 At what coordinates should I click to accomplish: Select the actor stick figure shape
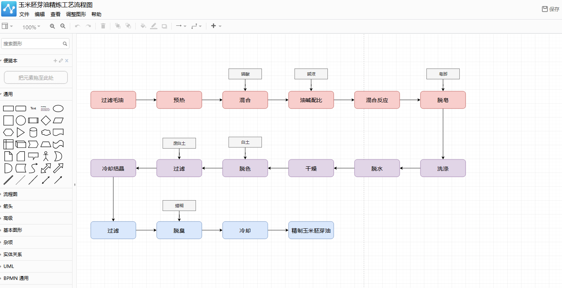click(46, 156)
